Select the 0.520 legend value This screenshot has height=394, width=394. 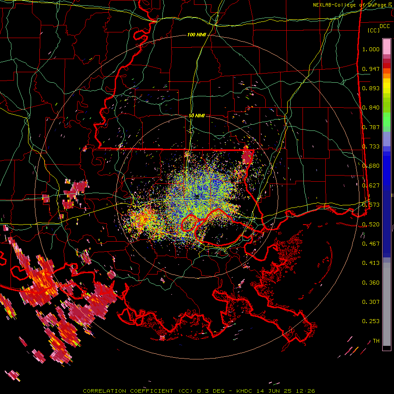pos(371,225)
